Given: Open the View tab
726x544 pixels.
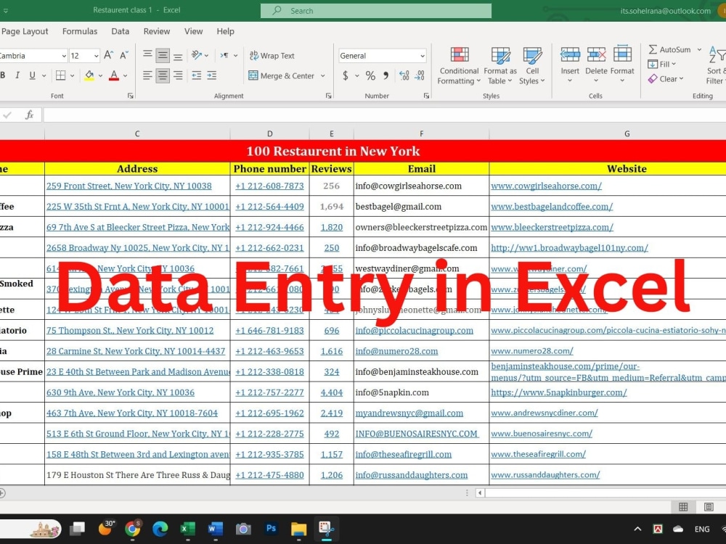Looking at the screenshot, I should (x=193, y=31).
